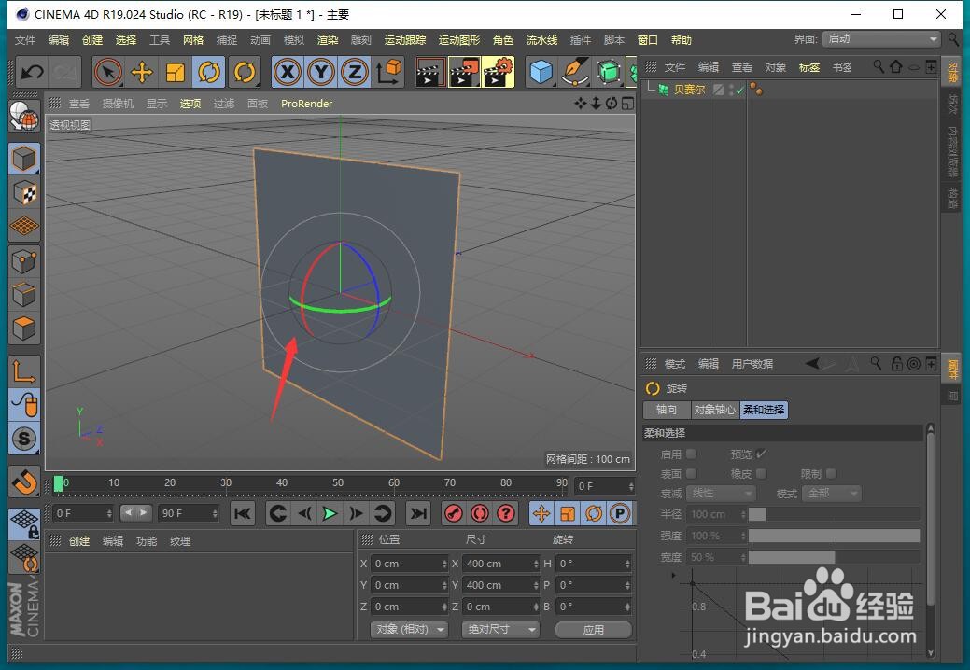Toggle X axis lock
970x670 pixels.
(288, 72)
